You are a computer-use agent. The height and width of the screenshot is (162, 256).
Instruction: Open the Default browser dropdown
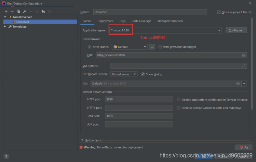tap(130, 47)
